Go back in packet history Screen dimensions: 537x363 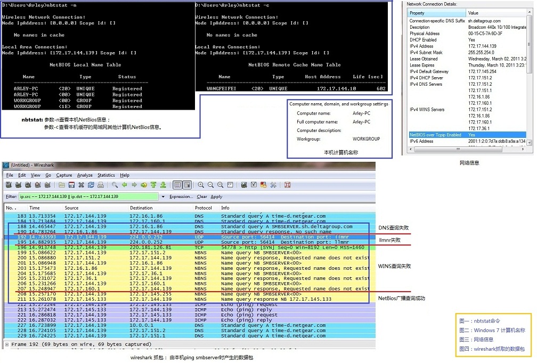click(124, 185)
